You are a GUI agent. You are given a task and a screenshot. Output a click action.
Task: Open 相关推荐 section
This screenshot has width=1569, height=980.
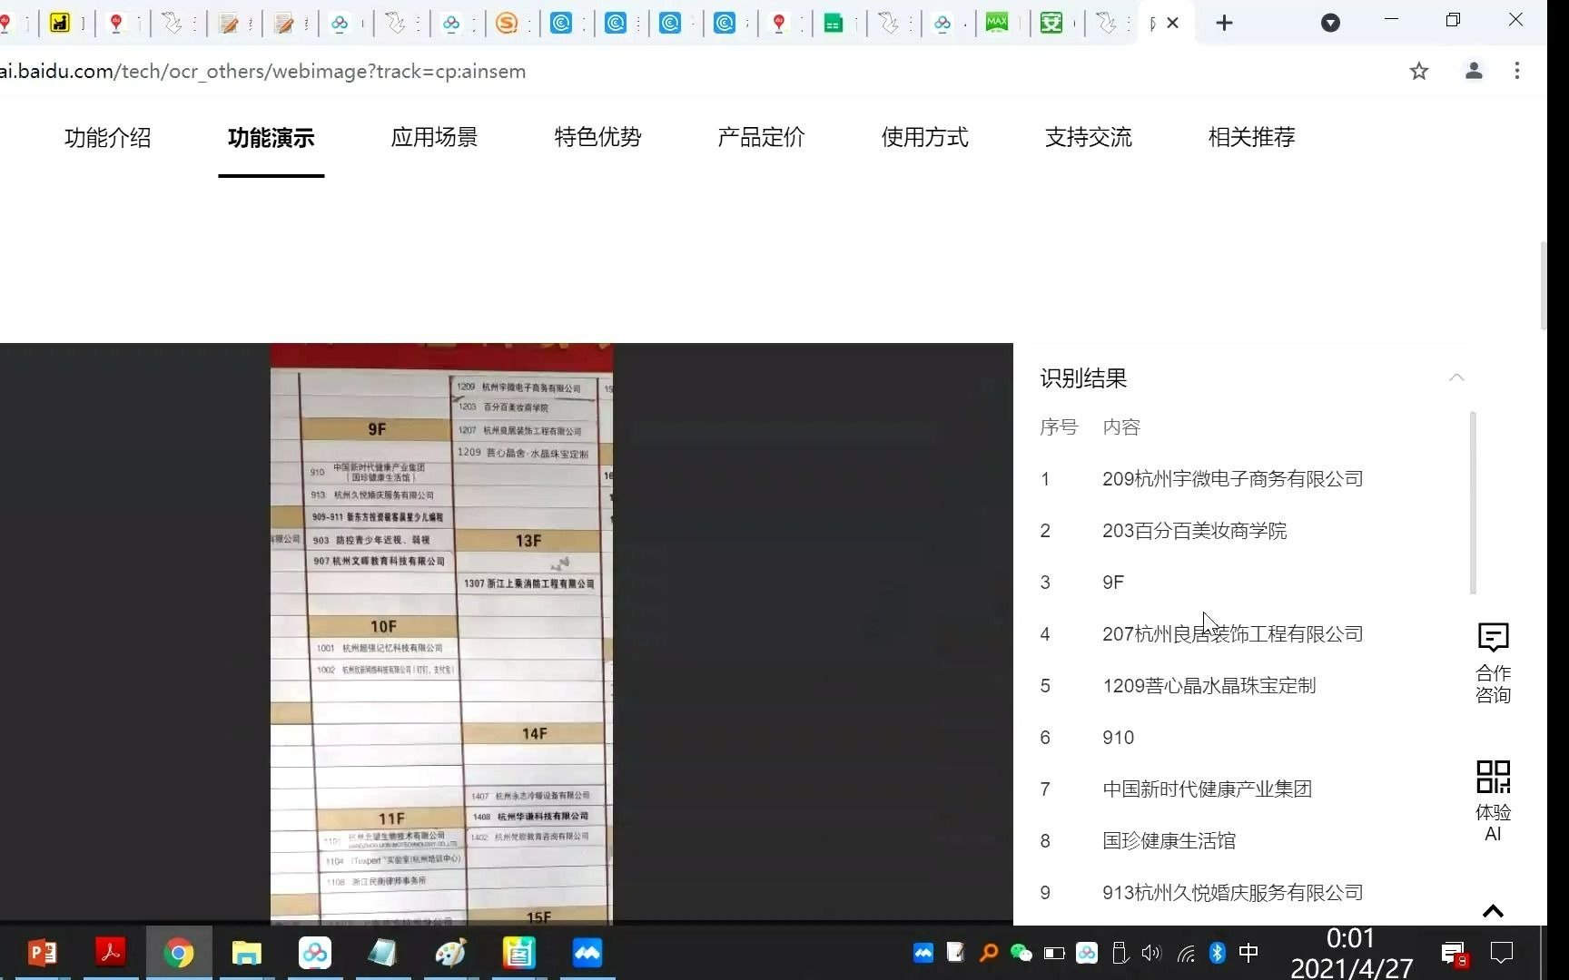(x=1252, y=138)
